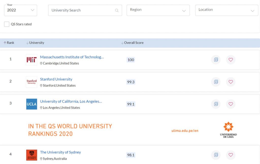Image resolution: width=260 pixels, height=164 pixels.
Task: Heart Stanford University to shortlist
Action: tap(231, 82)
